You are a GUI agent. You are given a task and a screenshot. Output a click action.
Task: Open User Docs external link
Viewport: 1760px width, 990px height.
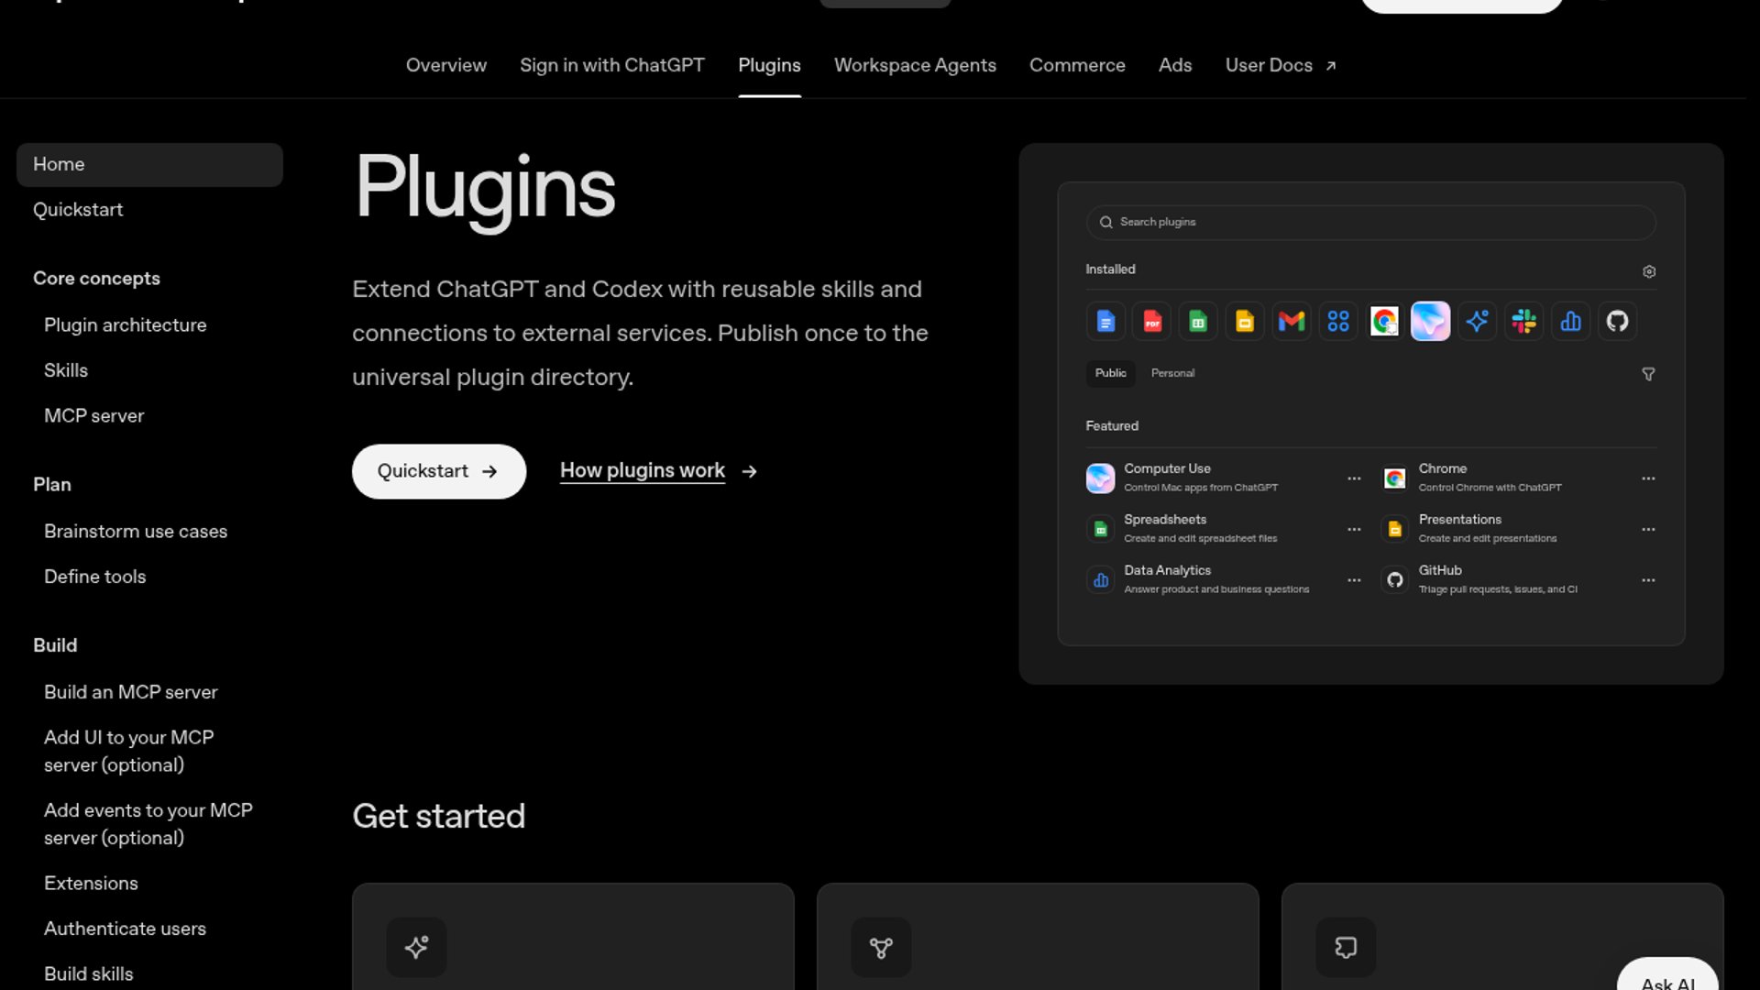pyautogui.click(x=1281, y=65)
